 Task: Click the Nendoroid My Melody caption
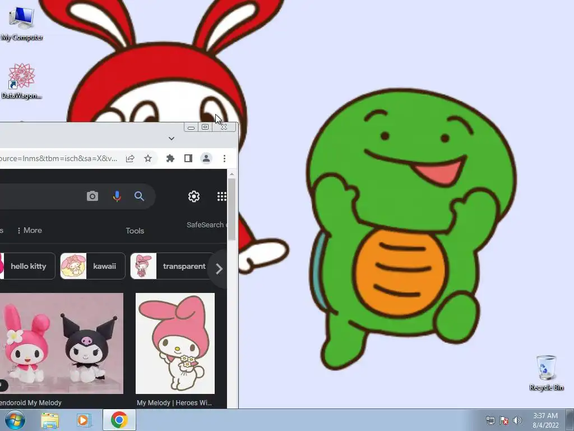coord(31,402)
